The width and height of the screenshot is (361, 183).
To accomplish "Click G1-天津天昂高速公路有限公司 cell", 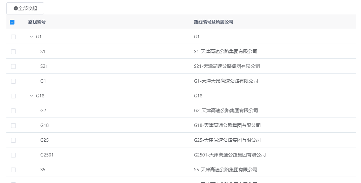I will [226, 81].
